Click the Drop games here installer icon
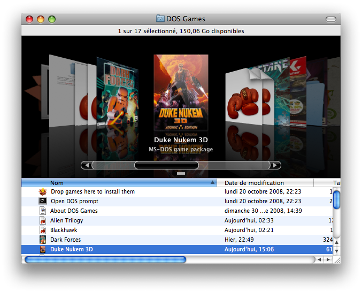This screenshot has width=362, height=293. [x=43, y=191]
